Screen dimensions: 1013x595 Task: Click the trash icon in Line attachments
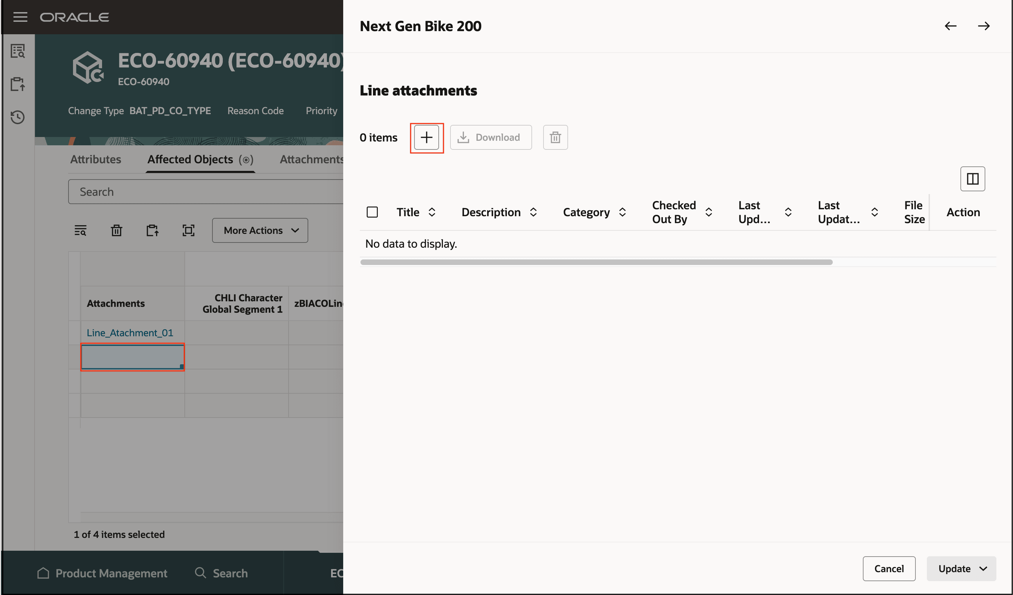pyautogui.click(x=555, y=137)
